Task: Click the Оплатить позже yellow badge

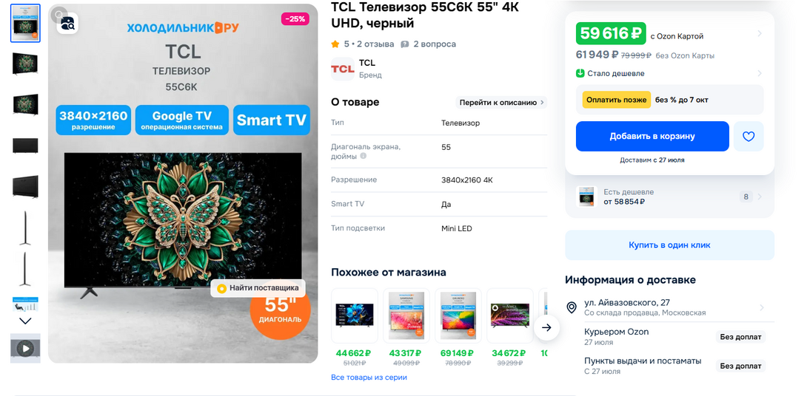Action: click(x=616, y=100)
